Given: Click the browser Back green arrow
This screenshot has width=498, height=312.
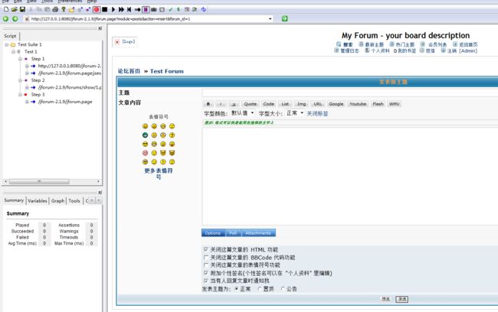Looking at the screenshot, I should 5,18.
